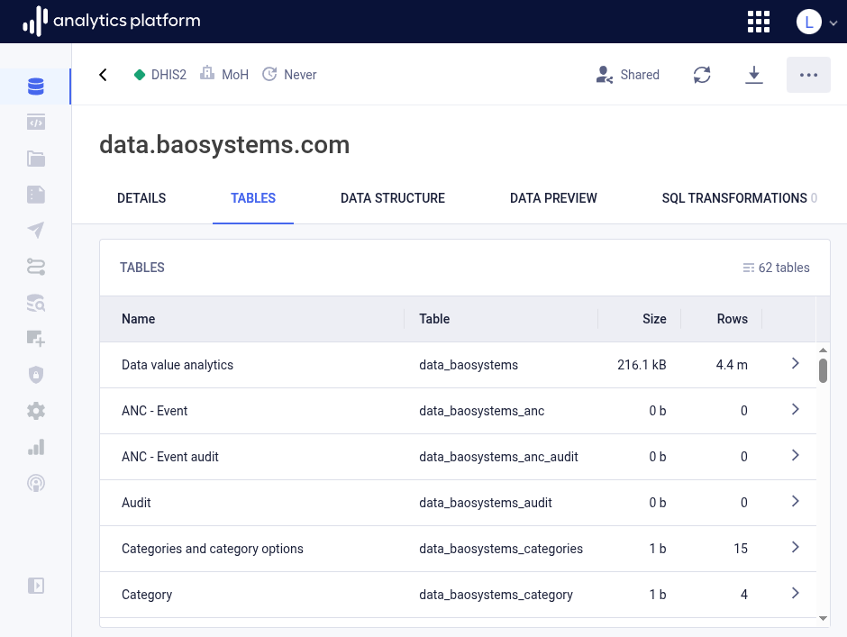Expand the ANC - Event audit row chevron
847x637 pixels.
[x=795, y=455]
